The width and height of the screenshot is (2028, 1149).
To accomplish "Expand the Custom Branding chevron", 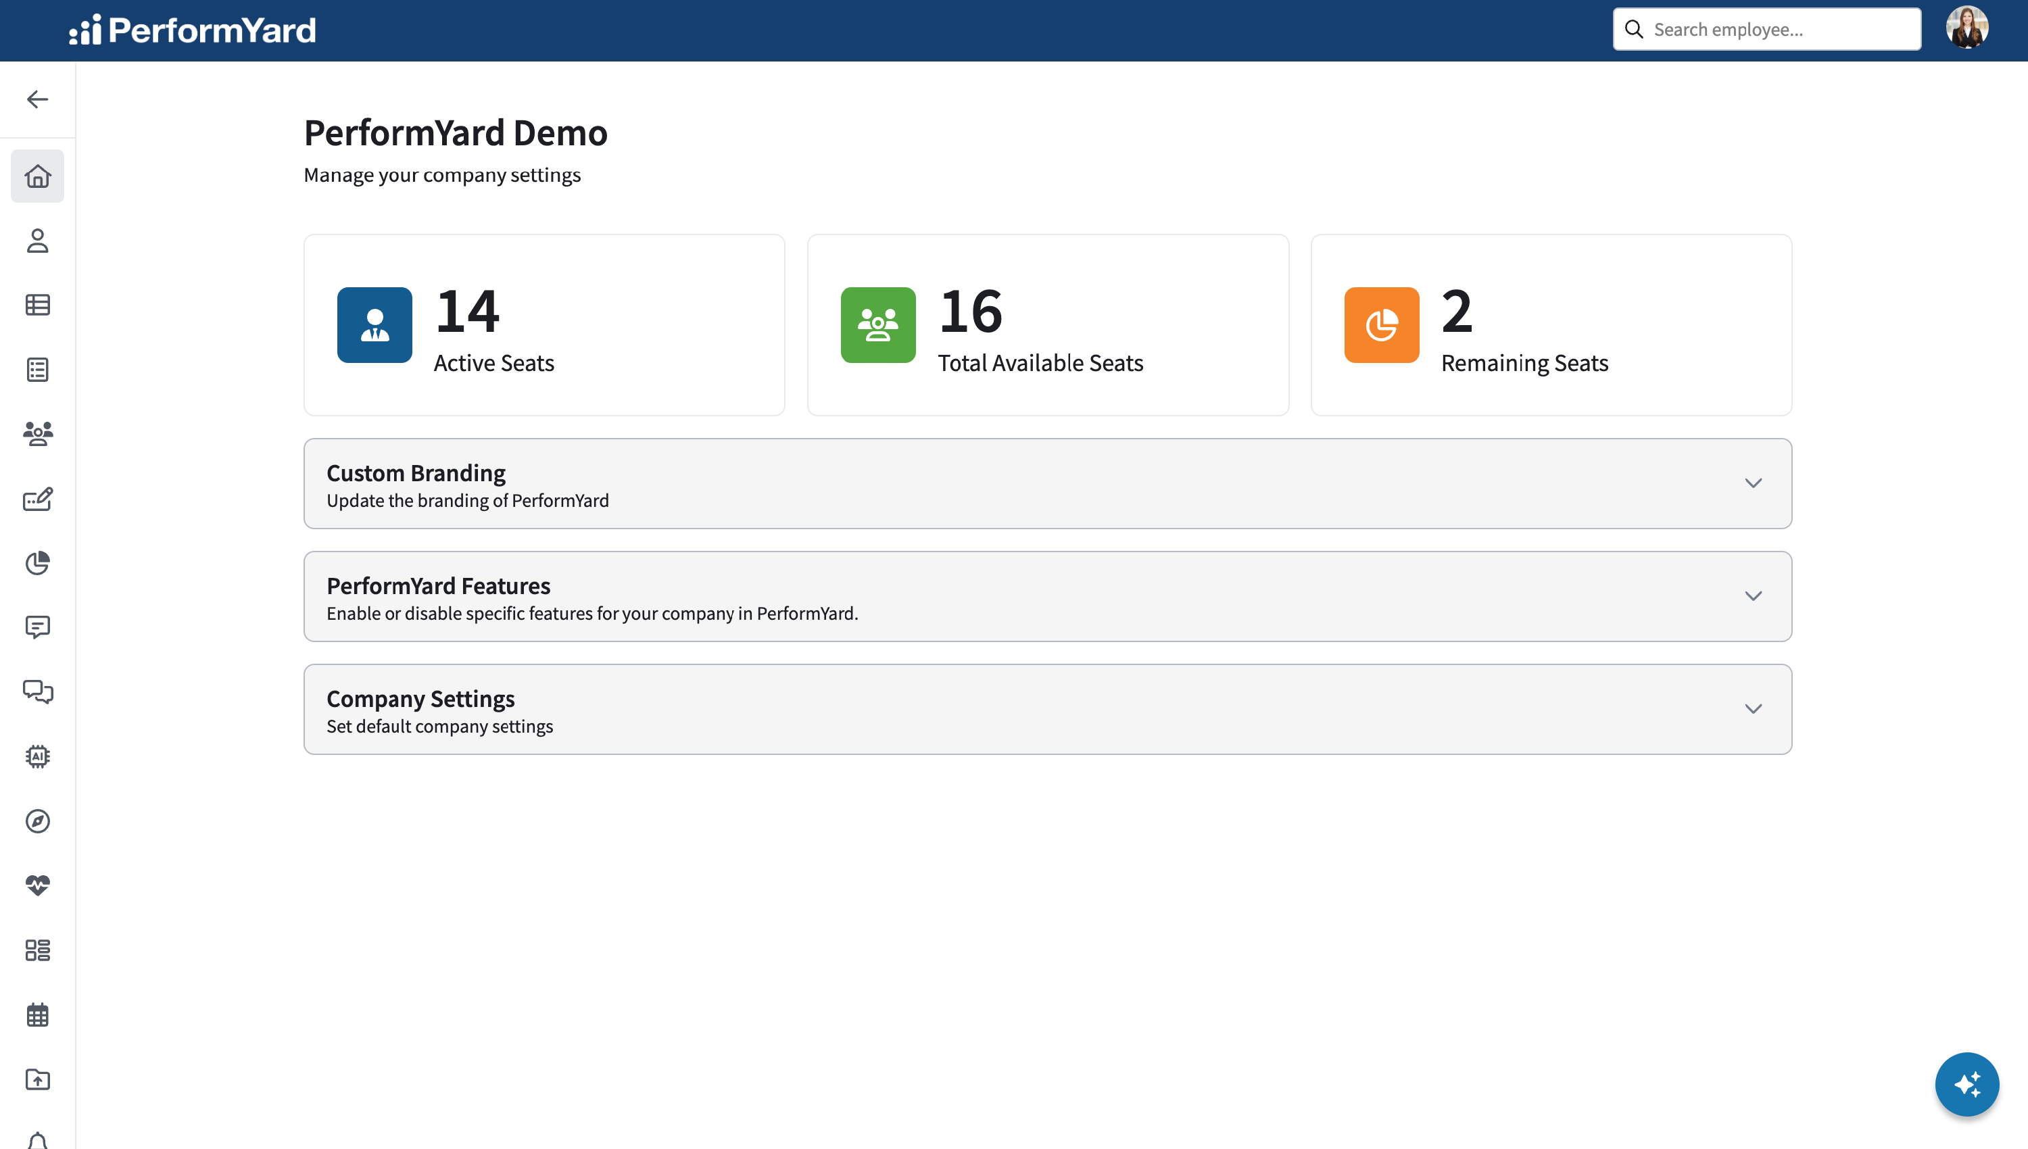I will point(1753,483).
